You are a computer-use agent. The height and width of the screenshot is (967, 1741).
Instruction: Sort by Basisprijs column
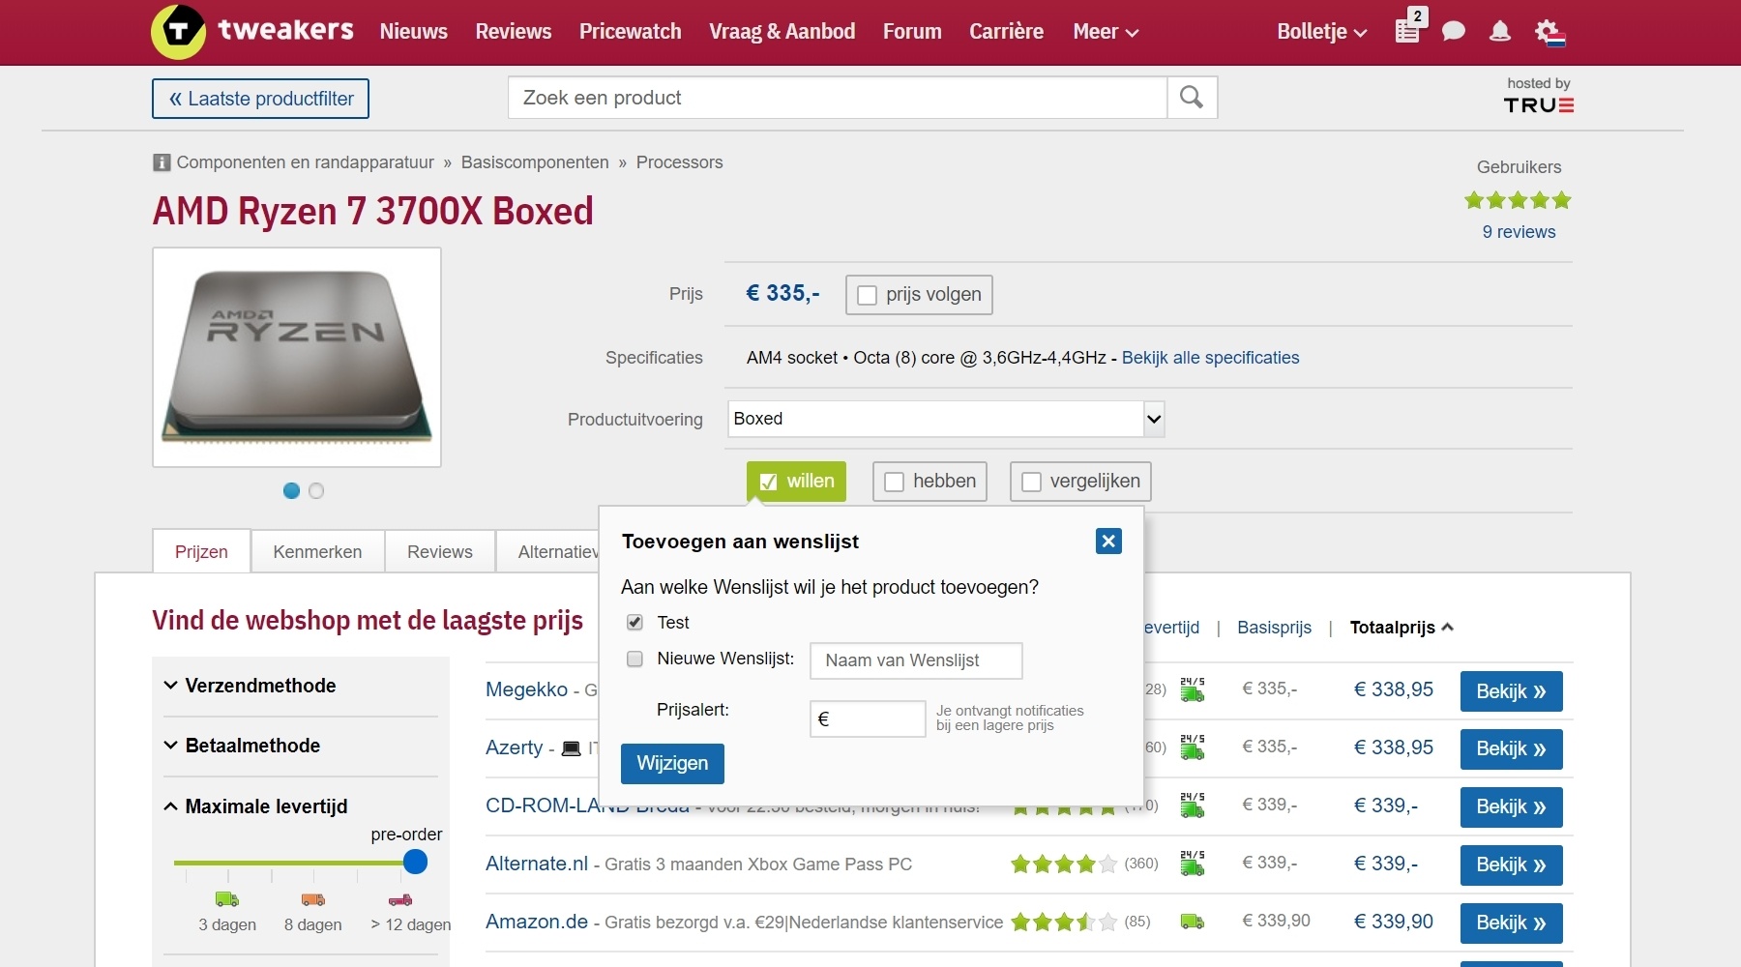1274,628
